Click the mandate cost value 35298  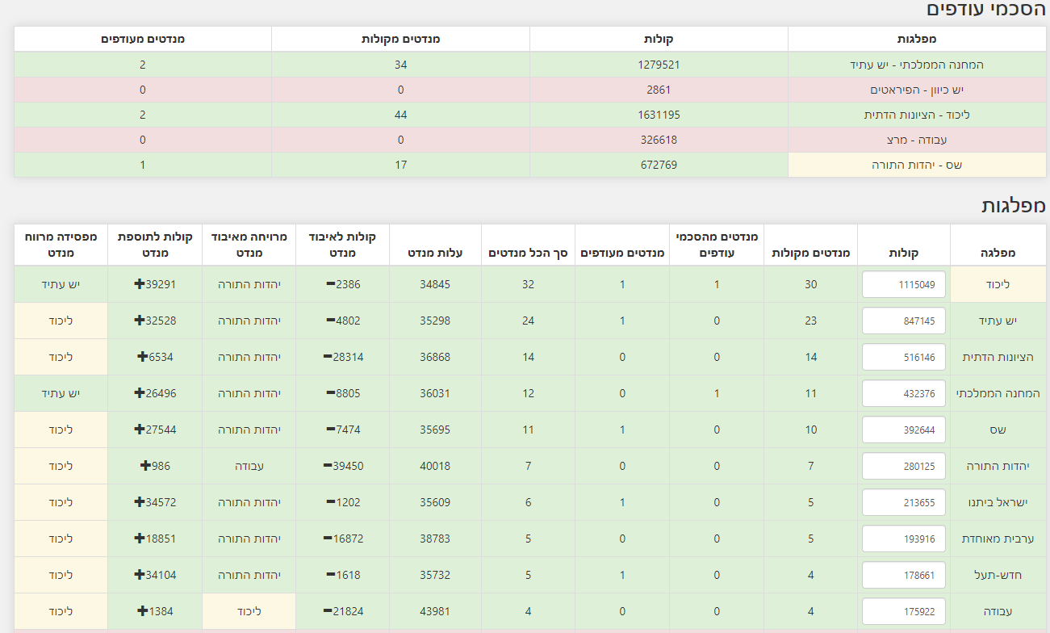436,321
